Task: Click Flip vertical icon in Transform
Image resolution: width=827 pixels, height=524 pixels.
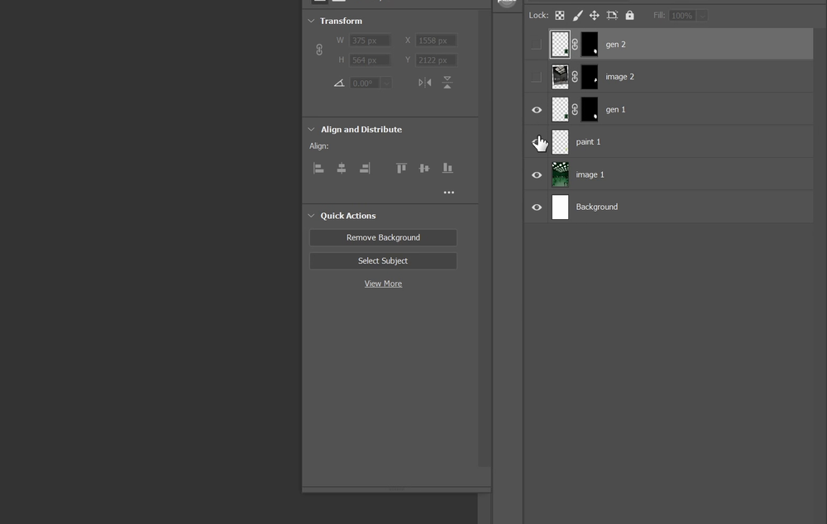Action: [447, 83]
